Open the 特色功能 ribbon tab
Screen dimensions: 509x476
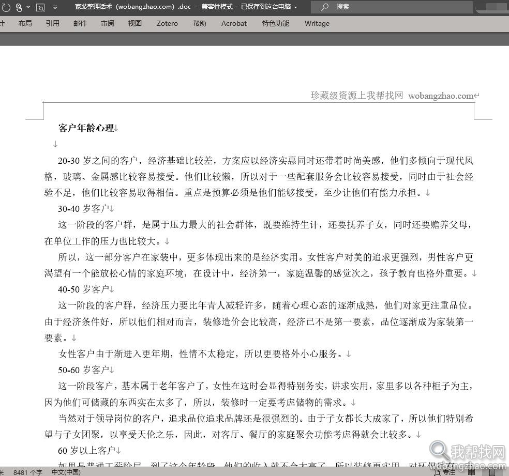click(276, 23)
